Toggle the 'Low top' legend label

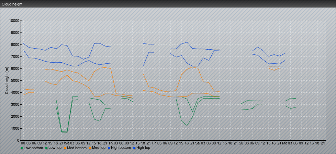(x=54, y=148)
